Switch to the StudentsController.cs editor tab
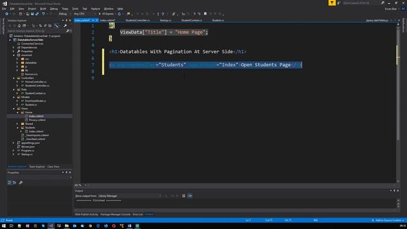This screenshot has height=229, width=407. tap(137, 20)
